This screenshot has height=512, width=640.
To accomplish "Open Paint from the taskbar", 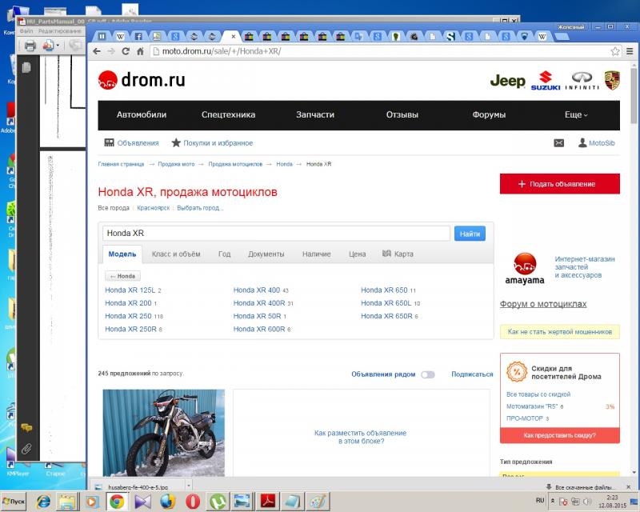I will click(318, 502).
